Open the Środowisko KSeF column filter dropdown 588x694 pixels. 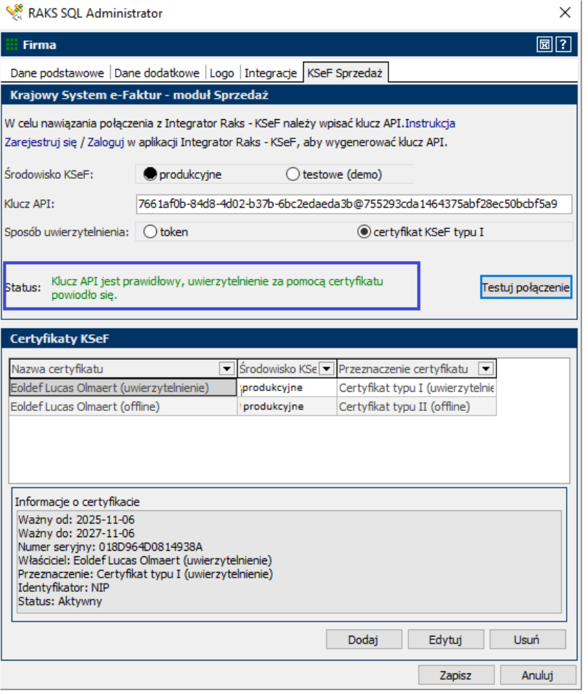327,369
